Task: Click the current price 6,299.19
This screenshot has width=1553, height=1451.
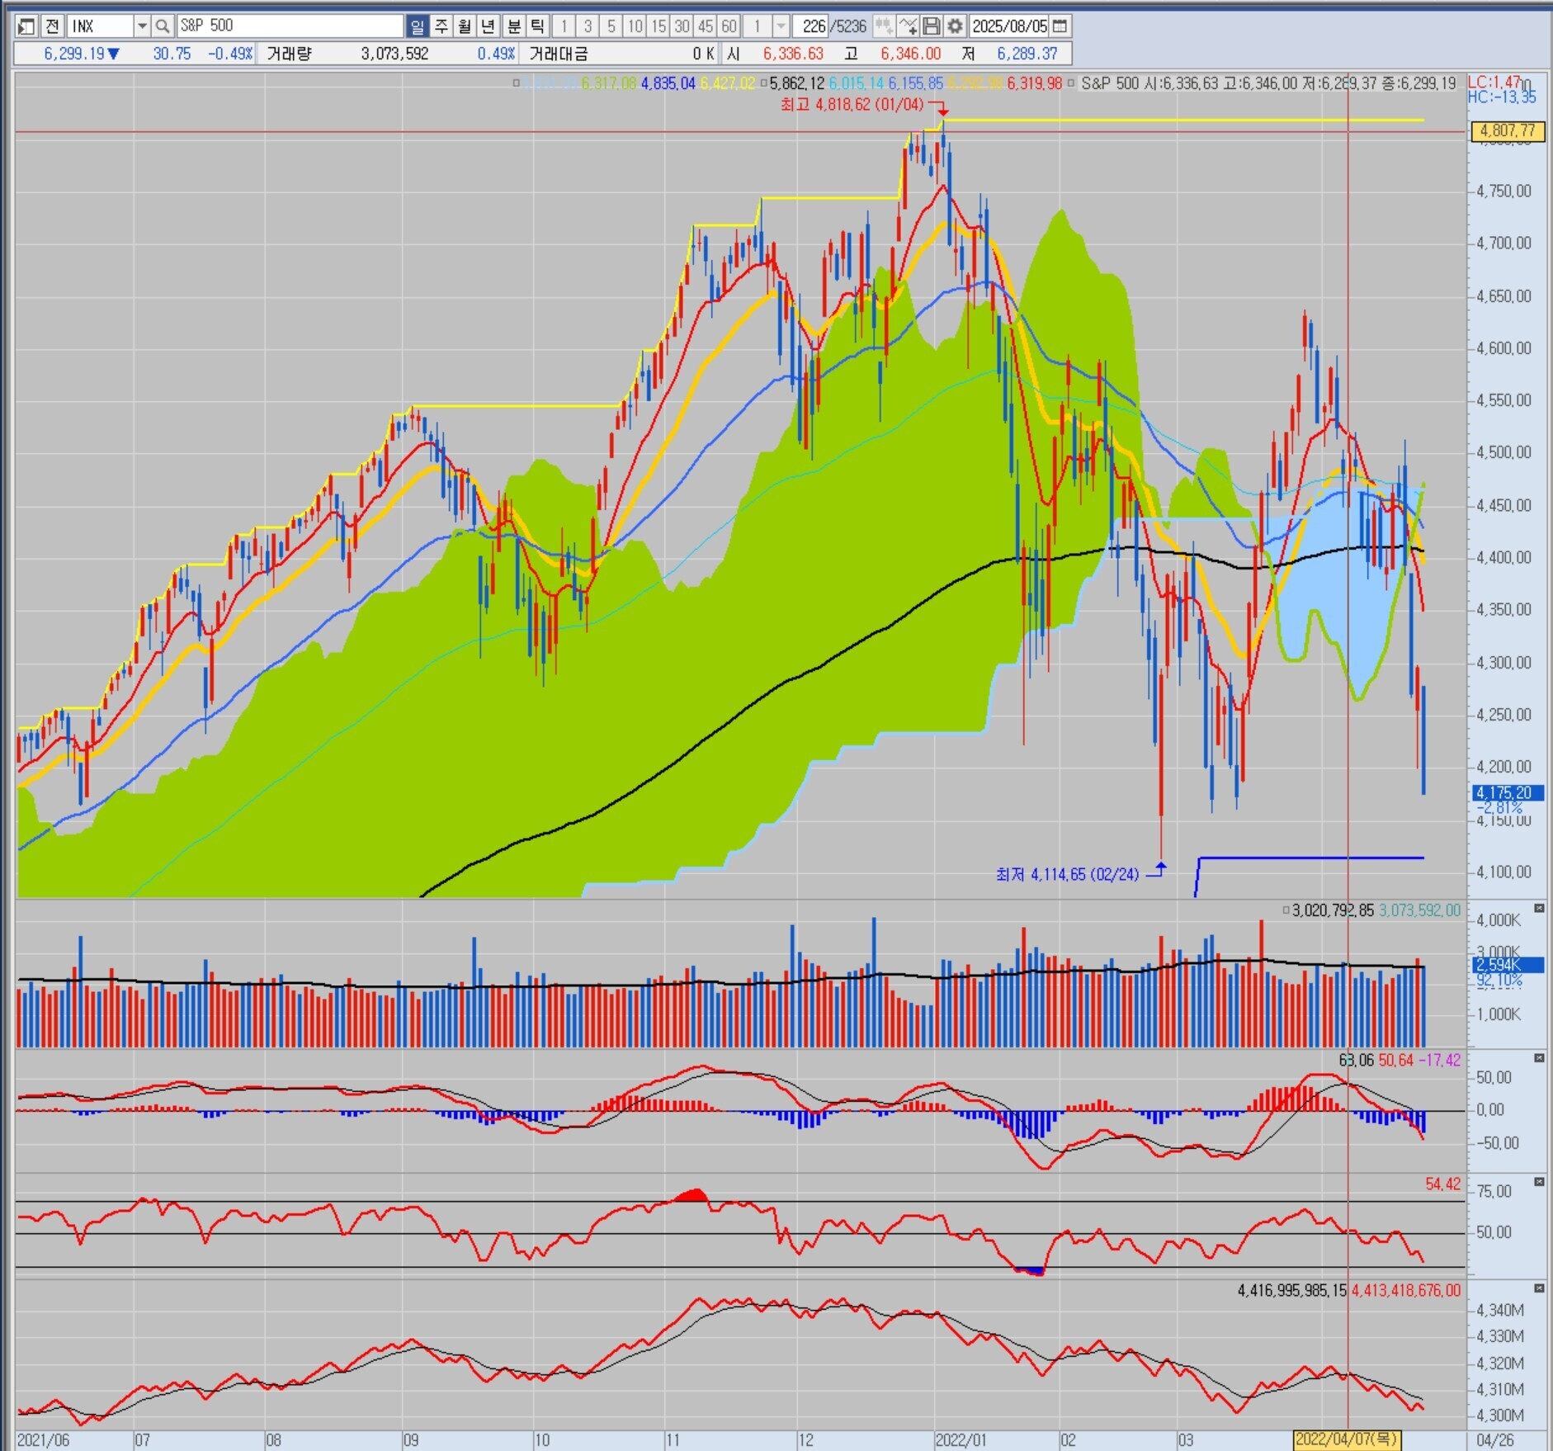Action: pyautogui.click(x=75, y=54)
